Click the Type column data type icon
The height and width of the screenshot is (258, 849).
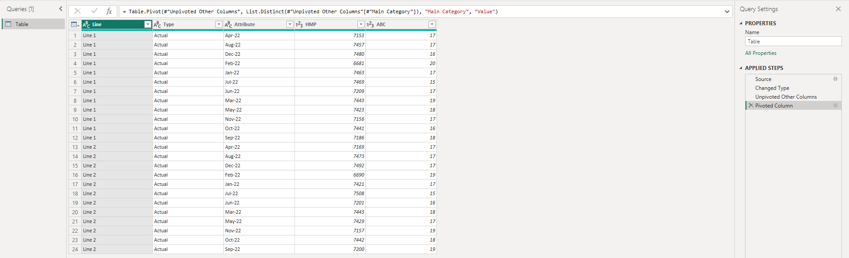tap(158, 24)
